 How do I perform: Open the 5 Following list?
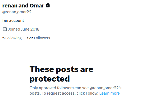[12, 38]
